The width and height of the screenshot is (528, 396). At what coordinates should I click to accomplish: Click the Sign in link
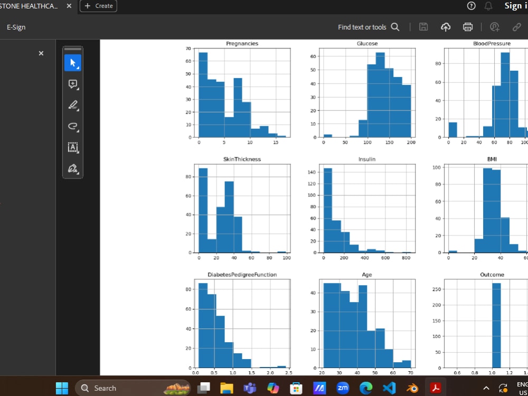(x=516, y=6)
